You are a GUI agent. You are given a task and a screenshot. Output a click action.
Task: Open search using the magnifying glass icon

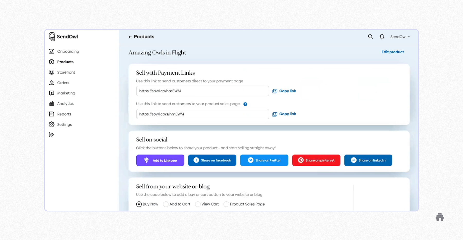click(370, 37)
